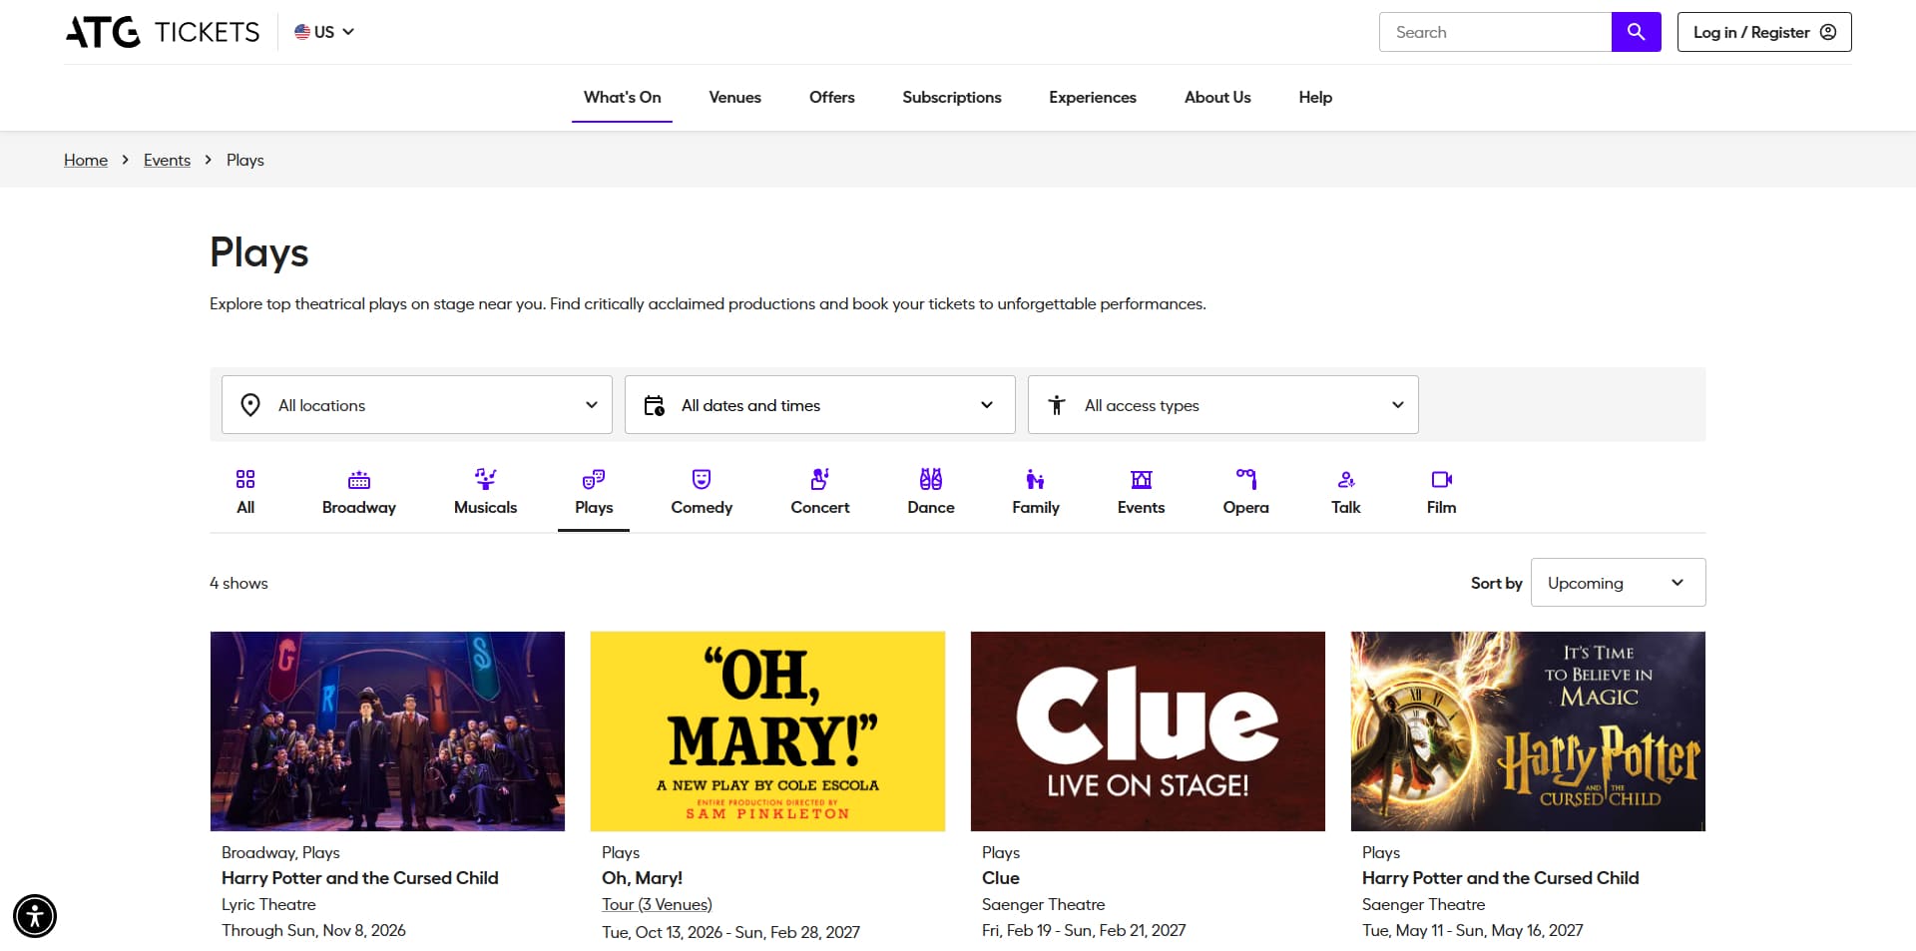The height and width of the screenshot is (951, 1916).
Task: Click the Plays breadcrumb text
Action: point(245,160)
